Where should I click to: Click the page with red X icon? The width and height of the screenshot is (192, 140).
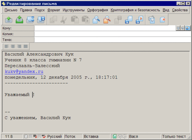(162, 20)
